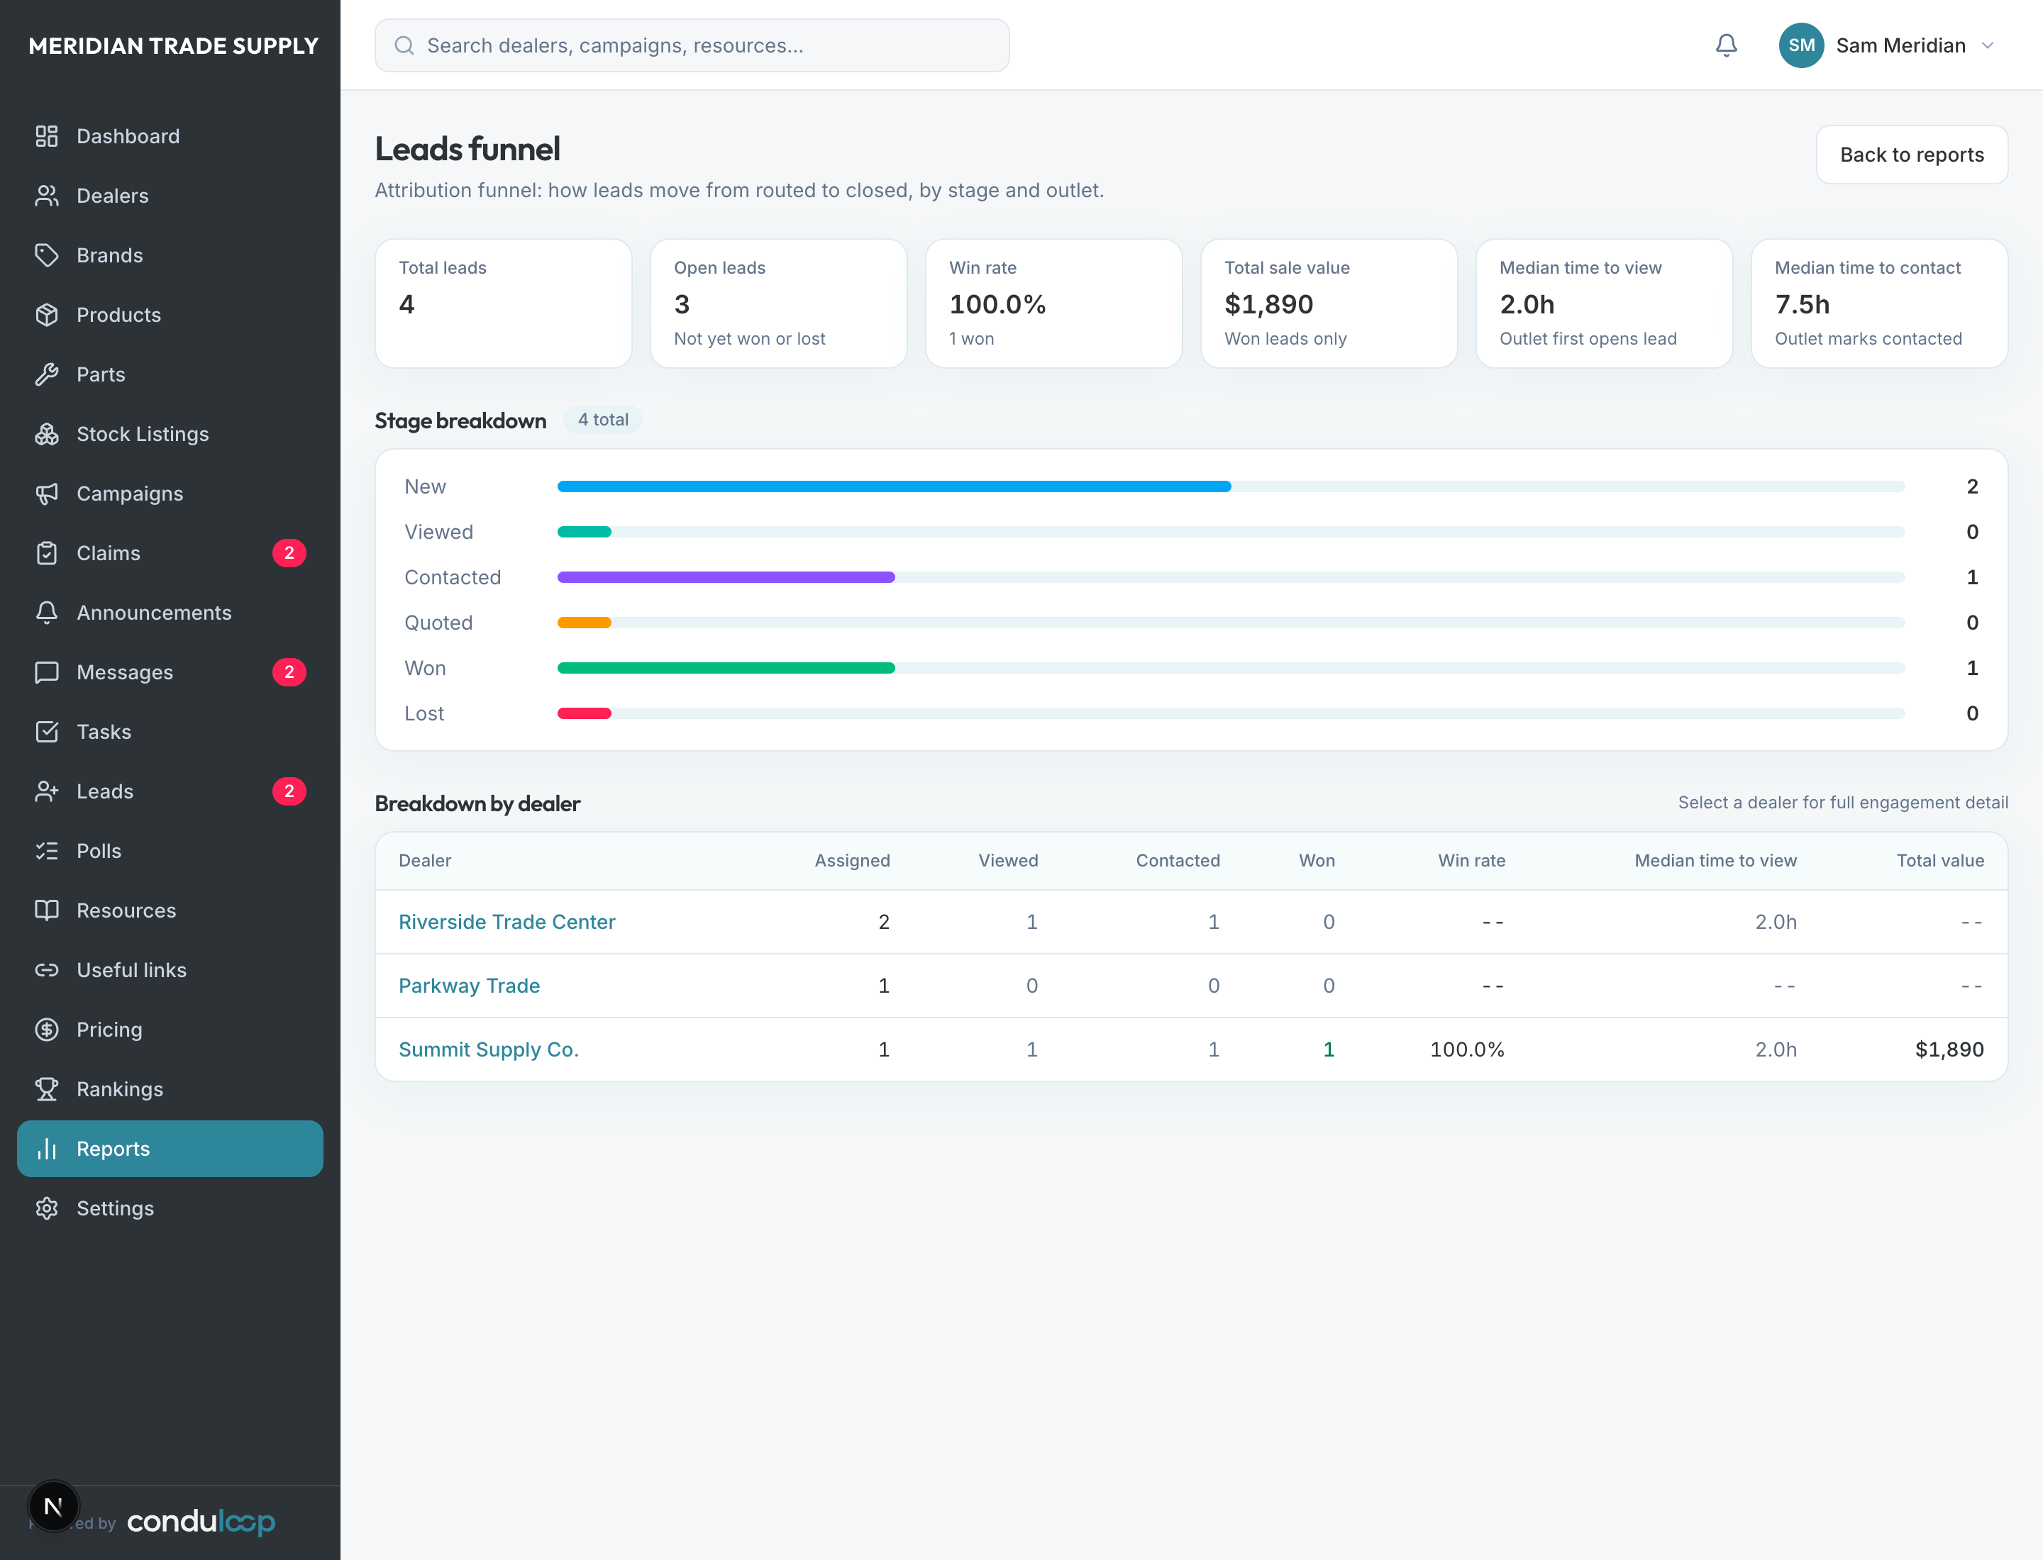This screenshot has height=1560, width=2043.
Task: Click the Settings gear icon
Action: click(x=46, y=1208)
